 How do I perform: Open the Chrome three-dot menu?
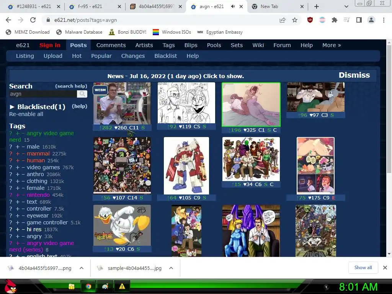[384, 20]
